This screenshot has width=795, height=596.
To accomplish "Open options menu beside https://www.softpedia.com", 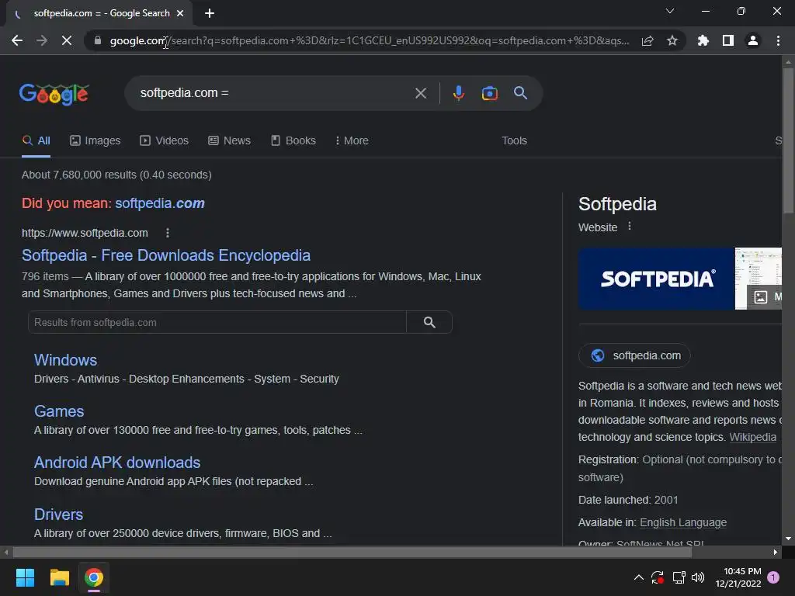I will click(x=168, y=233).
